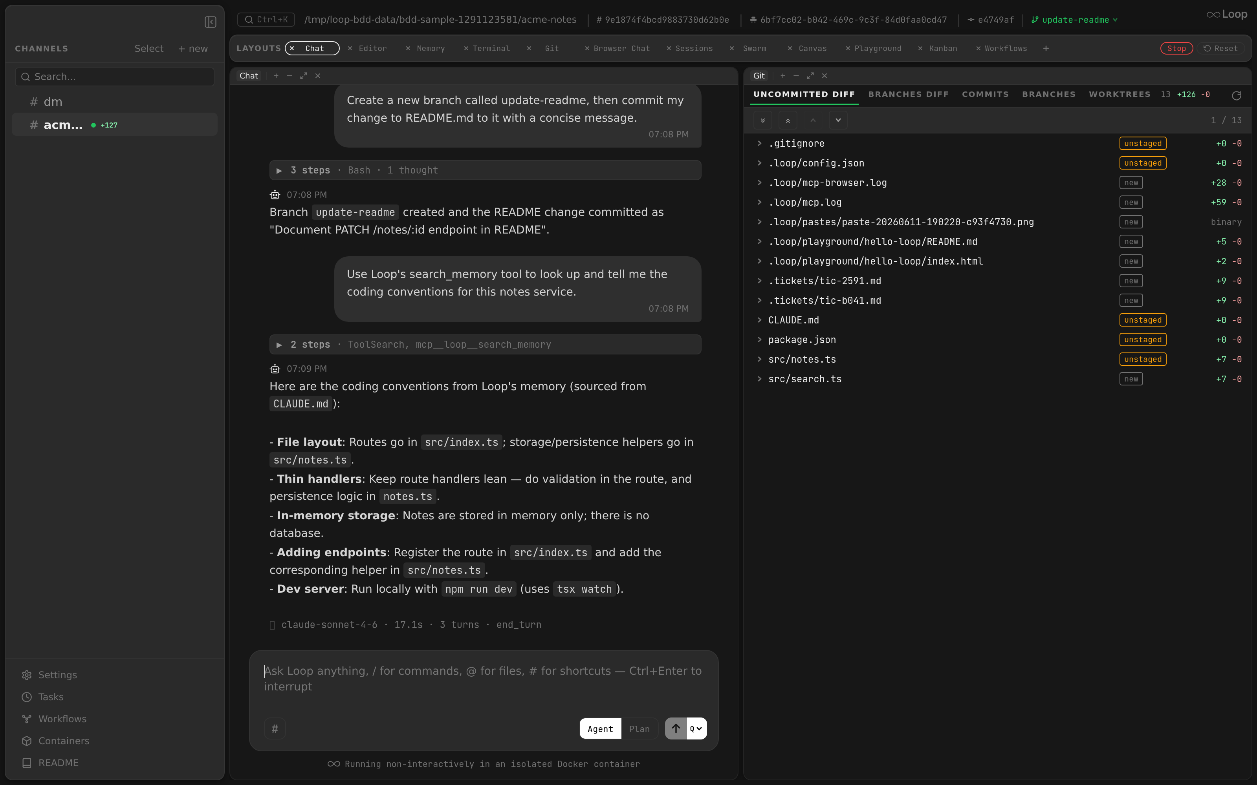Image resolution: width=1257 pixels, height=785 pixels.
Task: Go to next diff file chevron
Action: pos(838,120)
